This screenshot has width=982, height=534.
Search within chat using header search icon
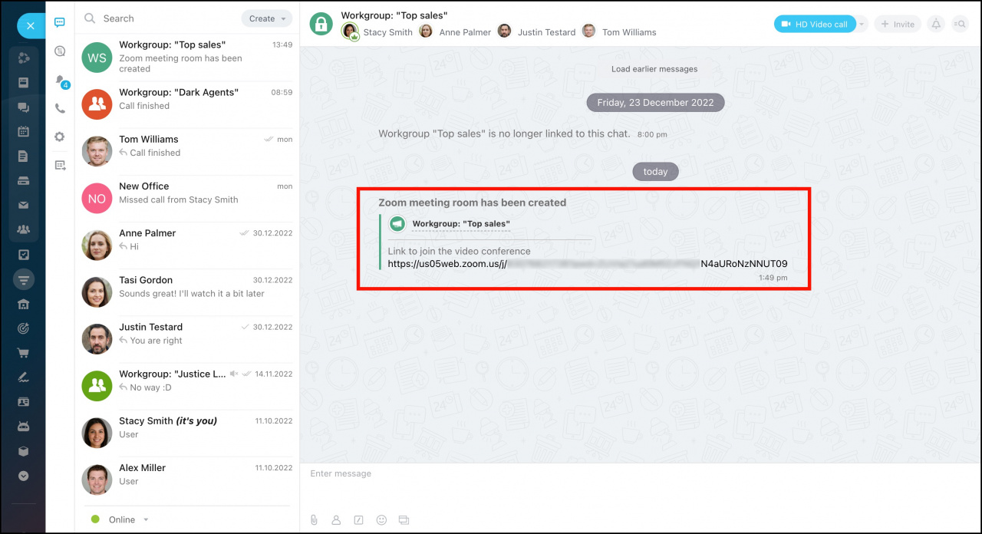coord(960,24)
